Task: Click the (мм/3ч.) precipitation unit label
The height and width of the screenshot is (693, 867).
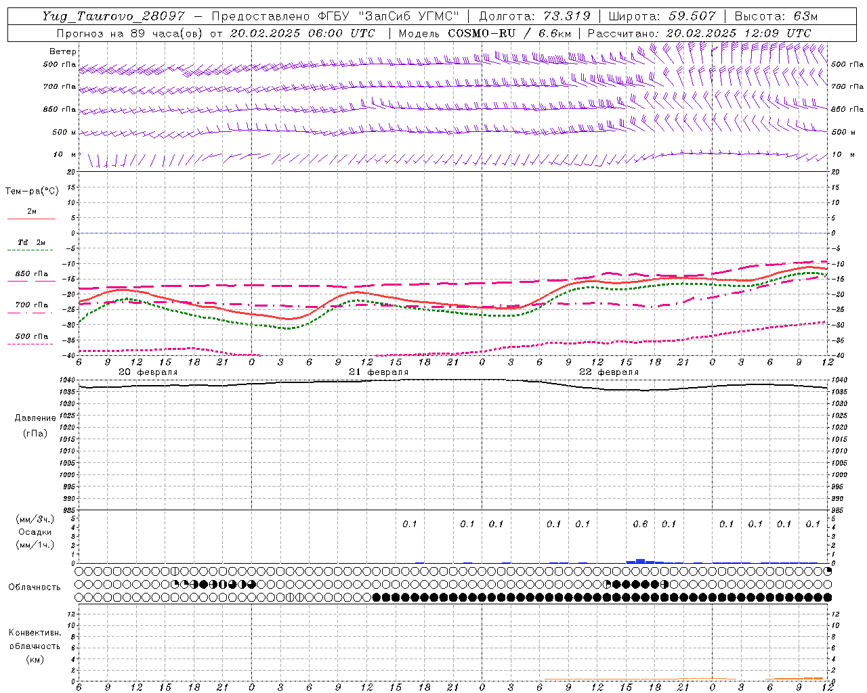Action: [35, 519]
